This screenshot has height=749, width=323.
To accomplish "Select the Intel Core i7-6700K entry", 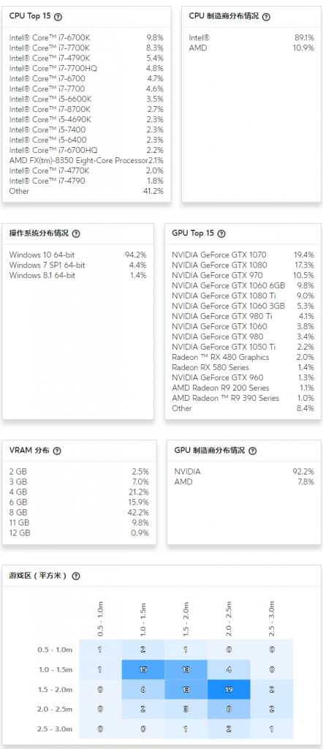I will 86,37.
